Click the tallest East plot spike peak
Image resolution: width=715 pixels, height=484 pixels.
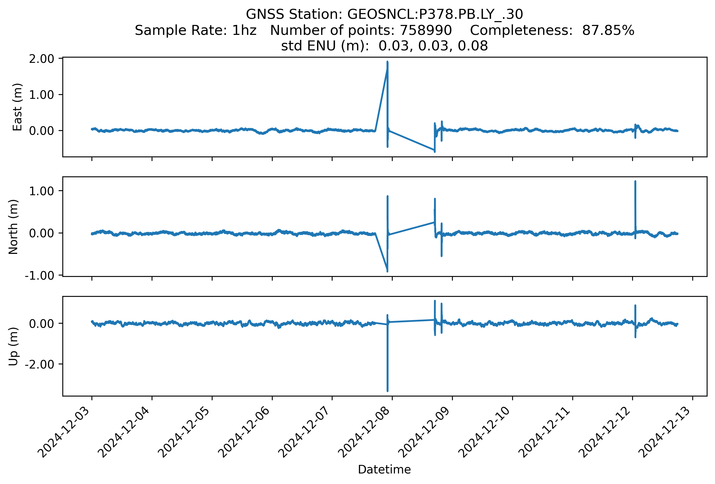(x=387, y=62)
